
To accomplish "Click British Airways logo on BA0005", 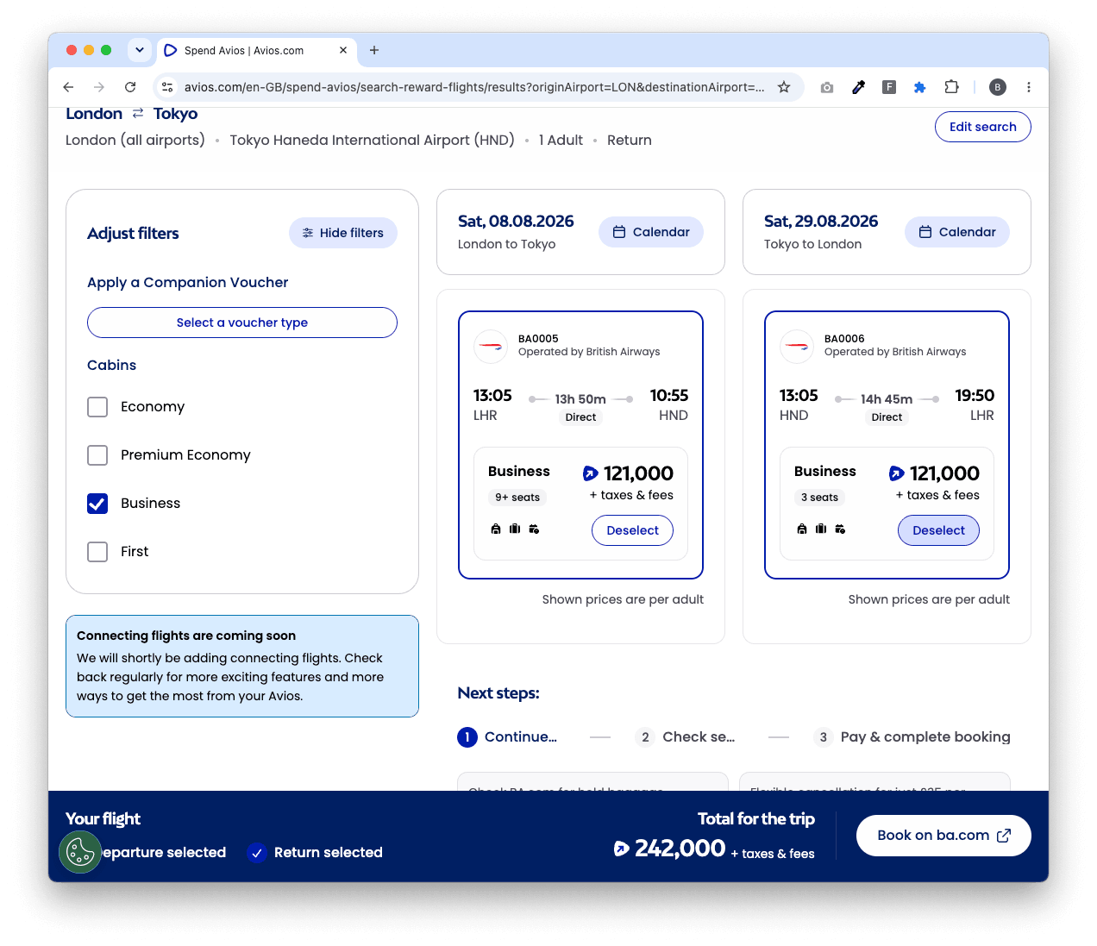I will click(491, 347).
